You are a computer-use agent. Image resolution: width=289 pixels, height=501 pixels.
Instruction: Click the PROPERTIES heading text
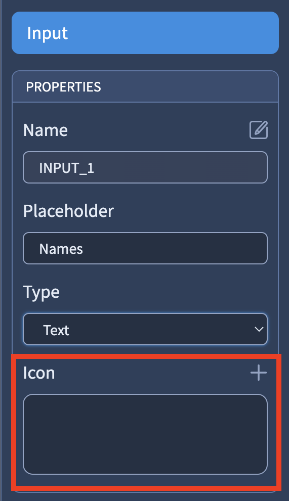click(63, 87)
